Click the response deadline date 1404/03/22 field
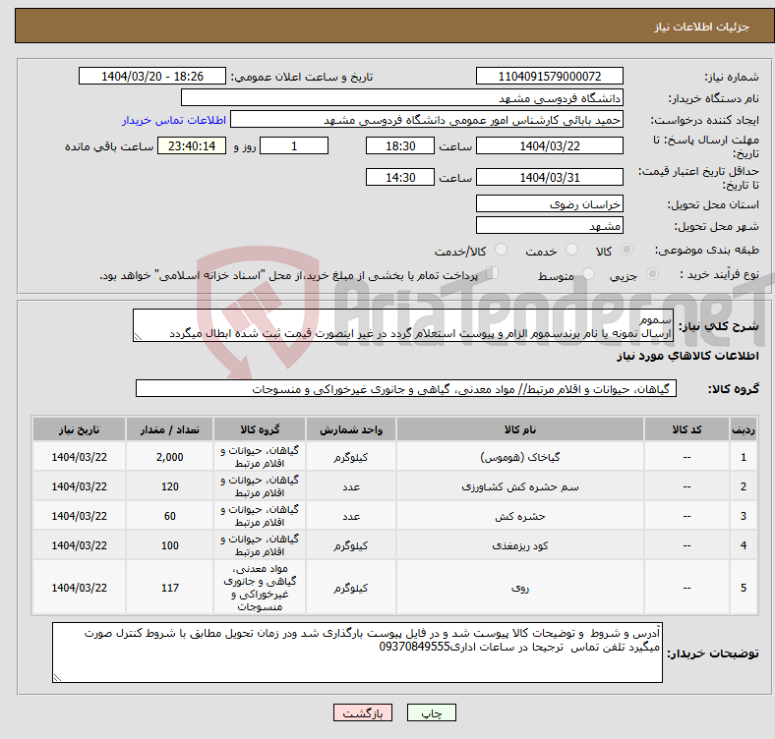Screen dimensions: 775x739 (549, 145)
